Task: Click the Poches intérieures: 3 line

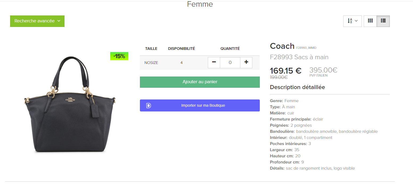Action: tap(290, 144)
